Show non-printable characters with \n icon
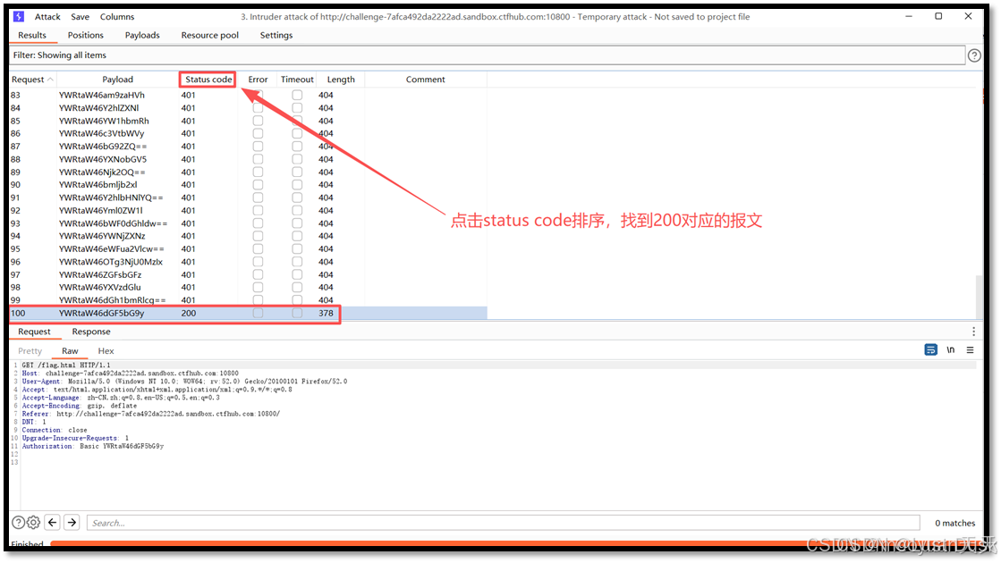Viewport: 1001px width, 563px height. tap(951, 349)
